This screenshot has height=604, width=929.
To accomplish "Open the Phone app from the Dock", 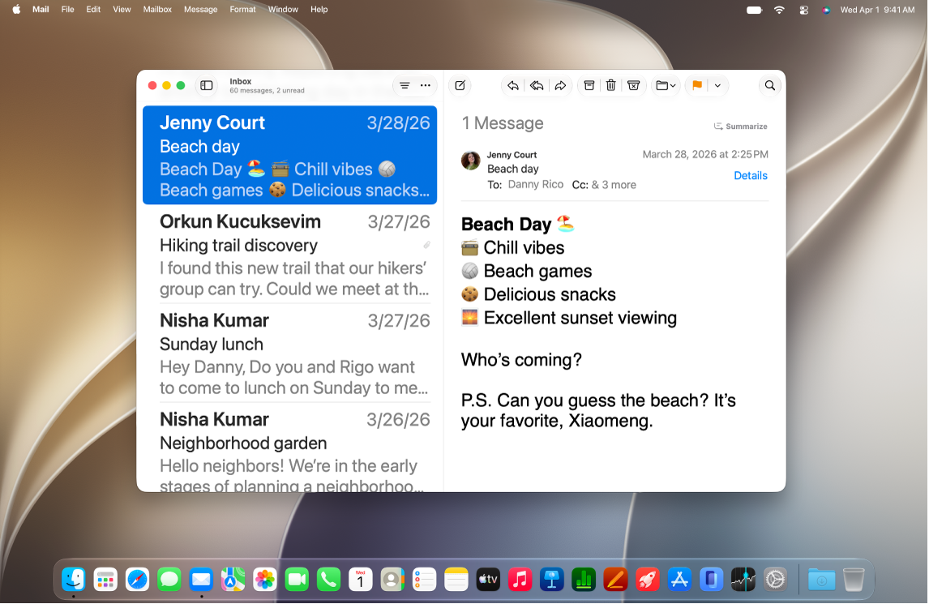I will point(329,579).
